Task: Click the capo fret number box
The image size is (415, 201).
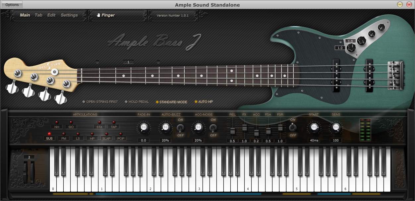Action: point(128,62)
